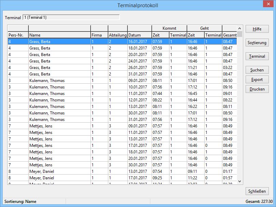The image size is (276, 207).
Task: Click the Zeit header under Kommt
Action: pos(161,35)
